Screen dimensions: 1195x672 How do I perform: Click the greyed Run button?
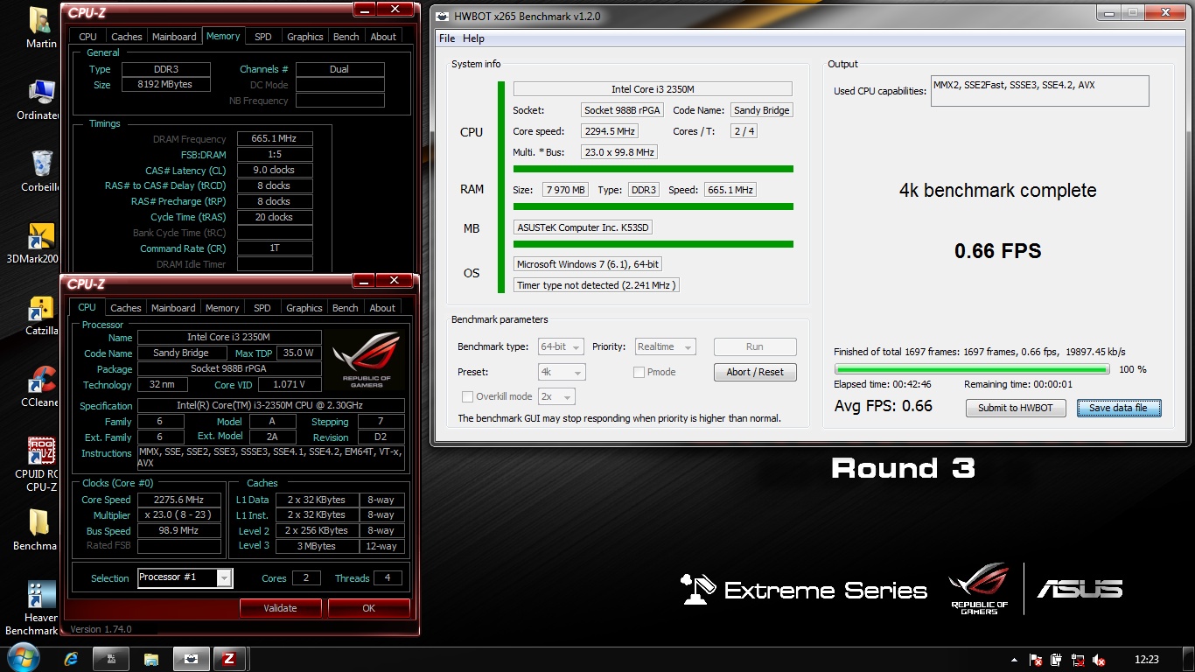[x=755, y=346]
